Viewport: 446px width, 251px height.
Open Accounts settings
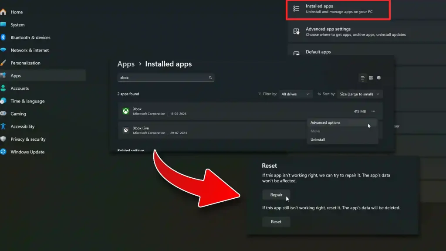point(20,88)
